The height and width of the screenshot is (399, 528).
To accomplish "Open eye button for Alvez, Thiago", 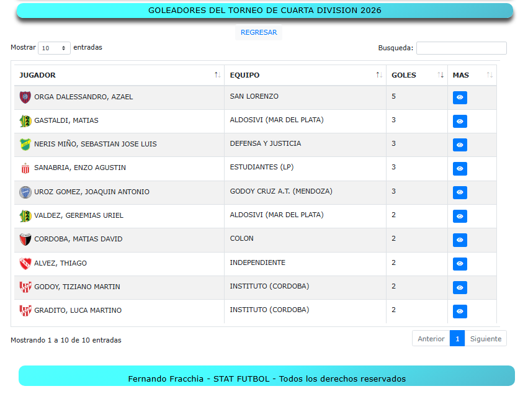I will point(460,264).
